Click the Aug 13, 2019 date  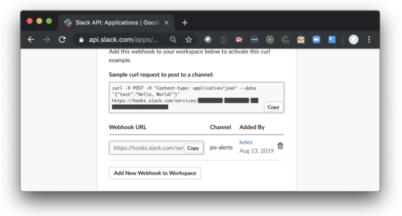tap(256, 151)
